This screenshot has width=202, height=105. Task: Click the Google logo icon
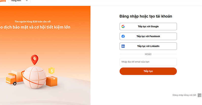(123, 26)
